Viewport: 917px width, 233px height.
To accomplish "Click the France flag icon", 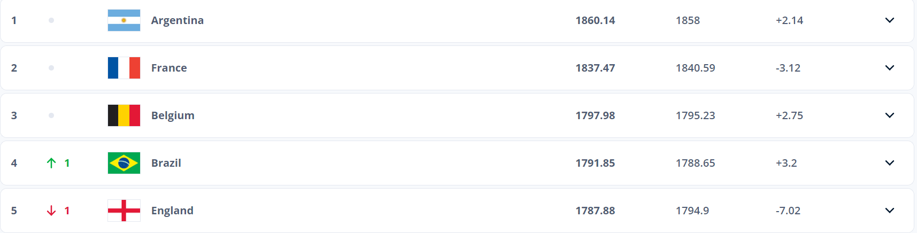I will [x=124, y=68].
